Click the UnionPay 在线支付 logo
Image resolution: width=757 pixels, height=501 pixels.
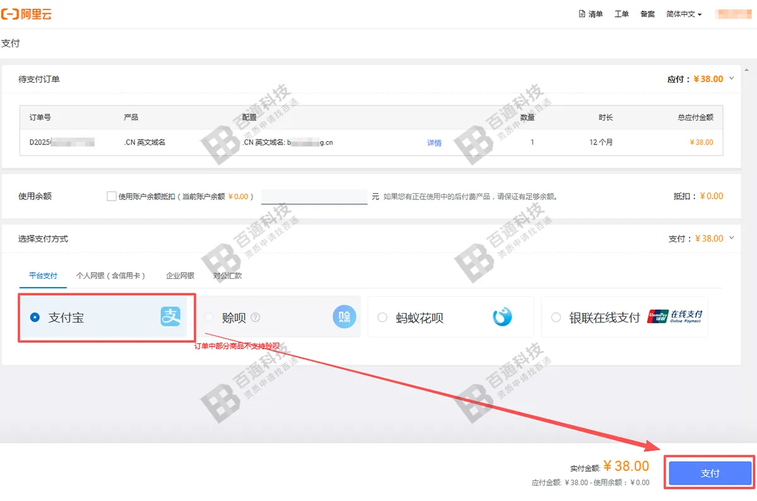point(674,316)
